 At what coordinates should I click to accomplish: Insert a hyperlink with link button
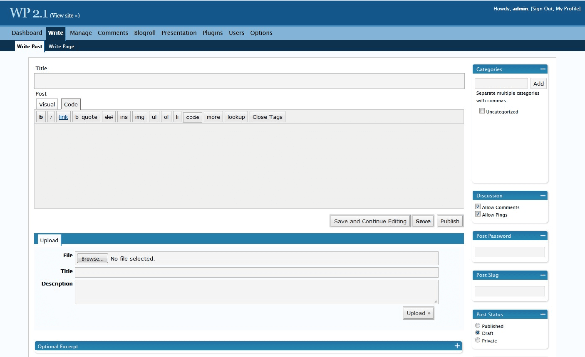coord(63,117)
